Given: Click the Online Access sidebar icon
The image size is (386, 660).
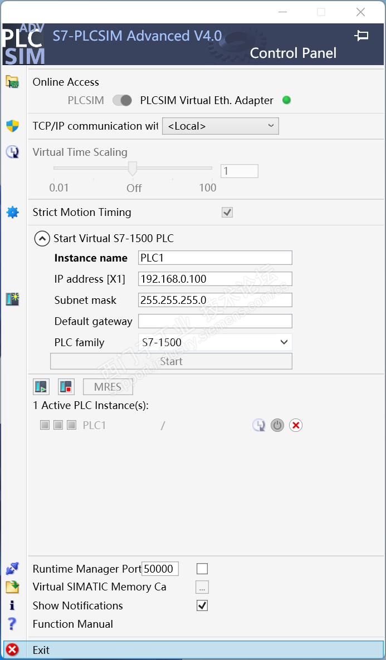Looking at the screenshot, I should coord(12,82).
